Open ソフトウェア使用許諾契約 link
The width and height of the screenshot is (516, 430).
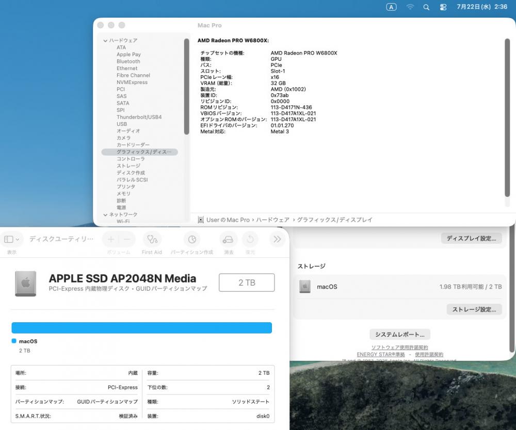(x=400, y=348)
